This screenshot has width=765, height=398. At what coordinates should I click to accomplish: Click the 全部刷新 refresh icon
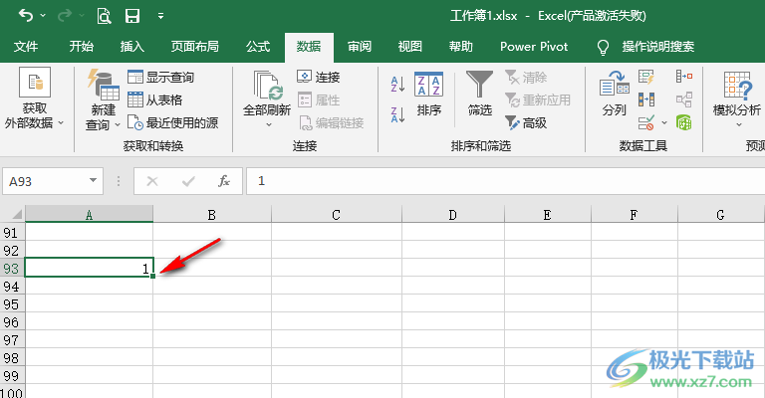pyautogui.click(x=267, y=86)
